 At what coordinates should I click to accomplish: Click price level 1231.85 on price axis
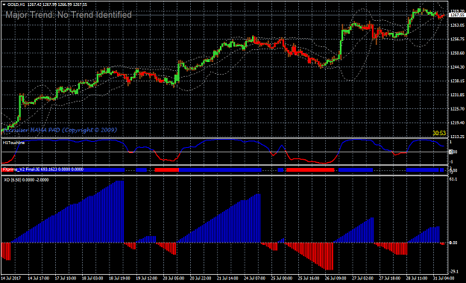pyautogui.click(x=457, y=95)
